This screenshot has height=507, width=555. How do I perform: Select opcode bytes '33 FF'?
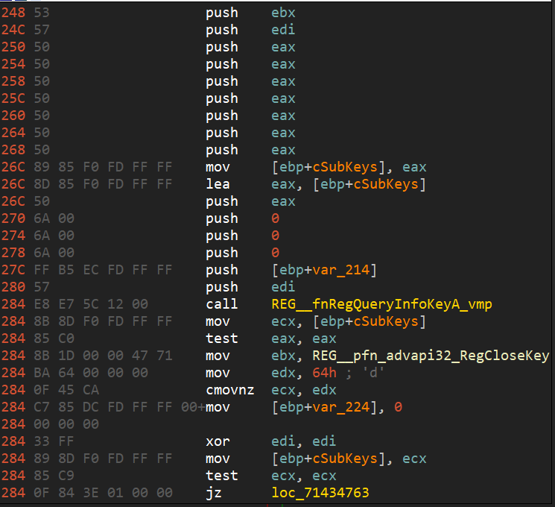coord(54,441)
